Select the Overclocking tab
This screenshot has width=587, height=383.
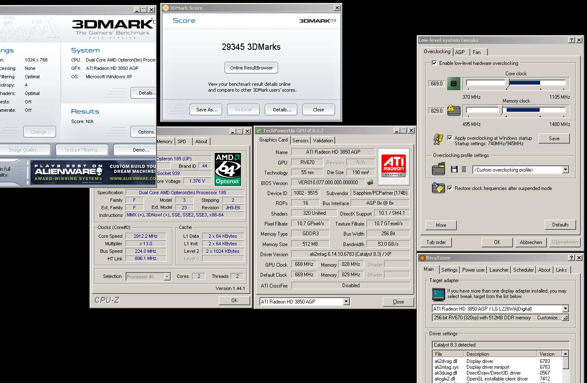pos(437,51)
